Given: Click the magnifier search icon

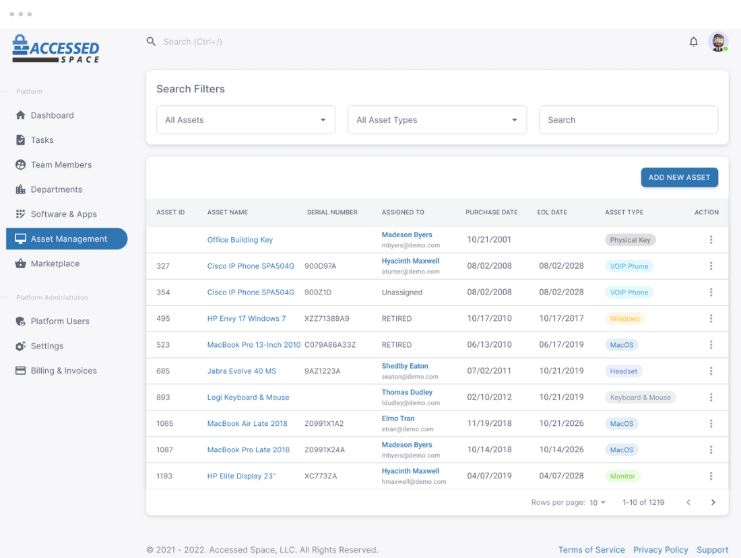Looking at the screenshot, I should 151,42.
